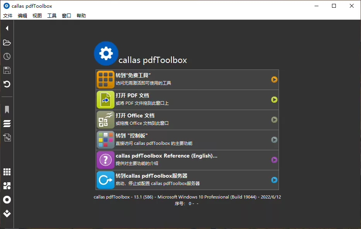Viewport: 361px width, 229px height.
Task: Click the shapes icon in sidebar
Action: tap(7, 186)
